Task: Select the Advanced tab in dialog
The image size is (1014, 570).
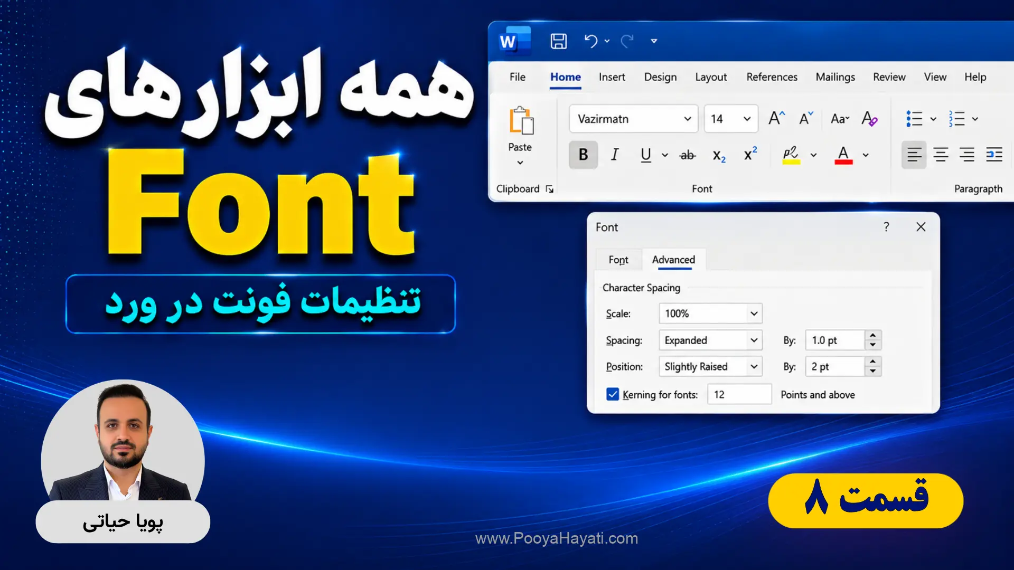Action: coord(673,260)
